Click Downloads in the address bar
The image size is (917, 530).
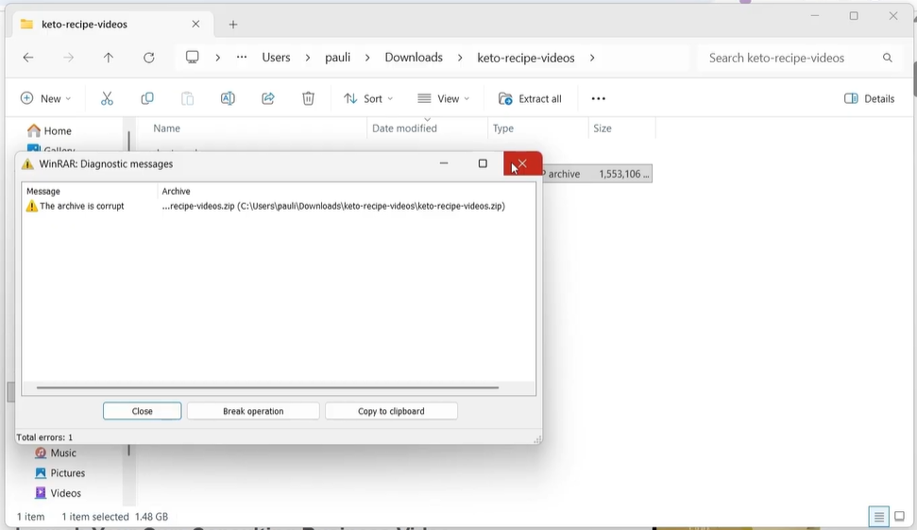click(x=414, y=58)
